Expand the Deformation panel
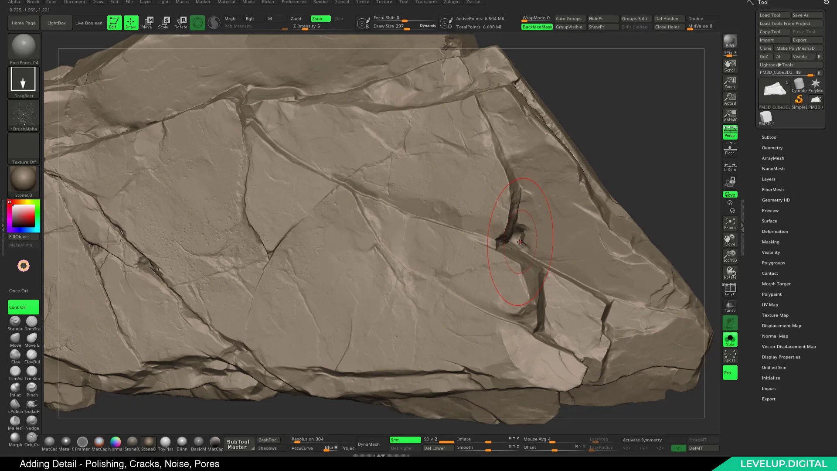 coord(776,231)
